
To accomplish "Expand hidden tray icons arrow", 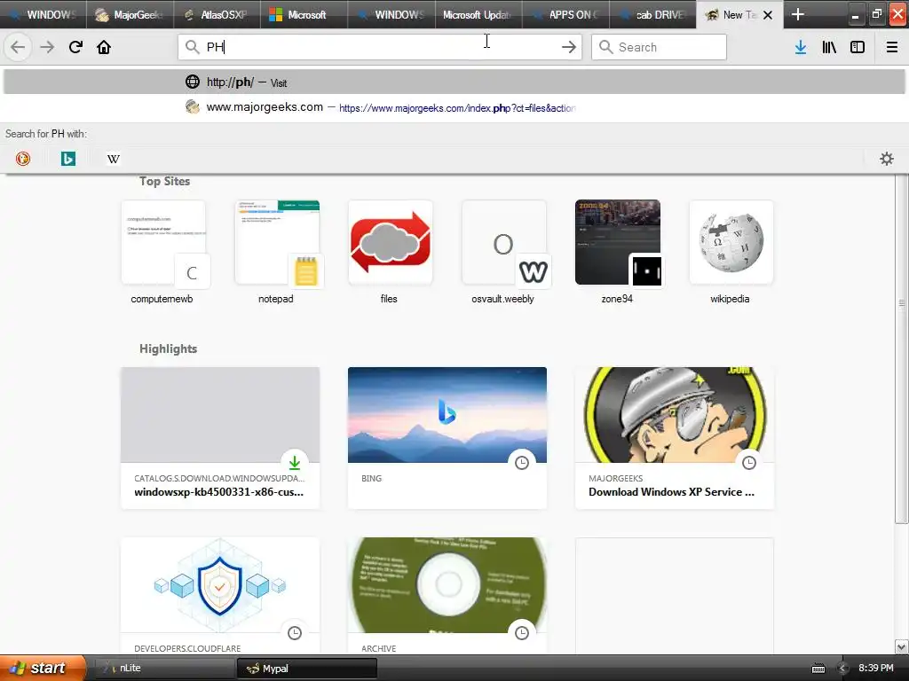I will tap(842, 669).
